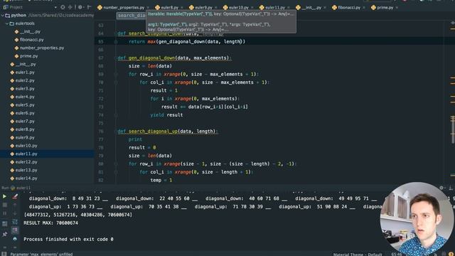The width and height of the screenshot is (455, 256).
Task: Select the euler11.py editor tab
Action: point(275,8)
